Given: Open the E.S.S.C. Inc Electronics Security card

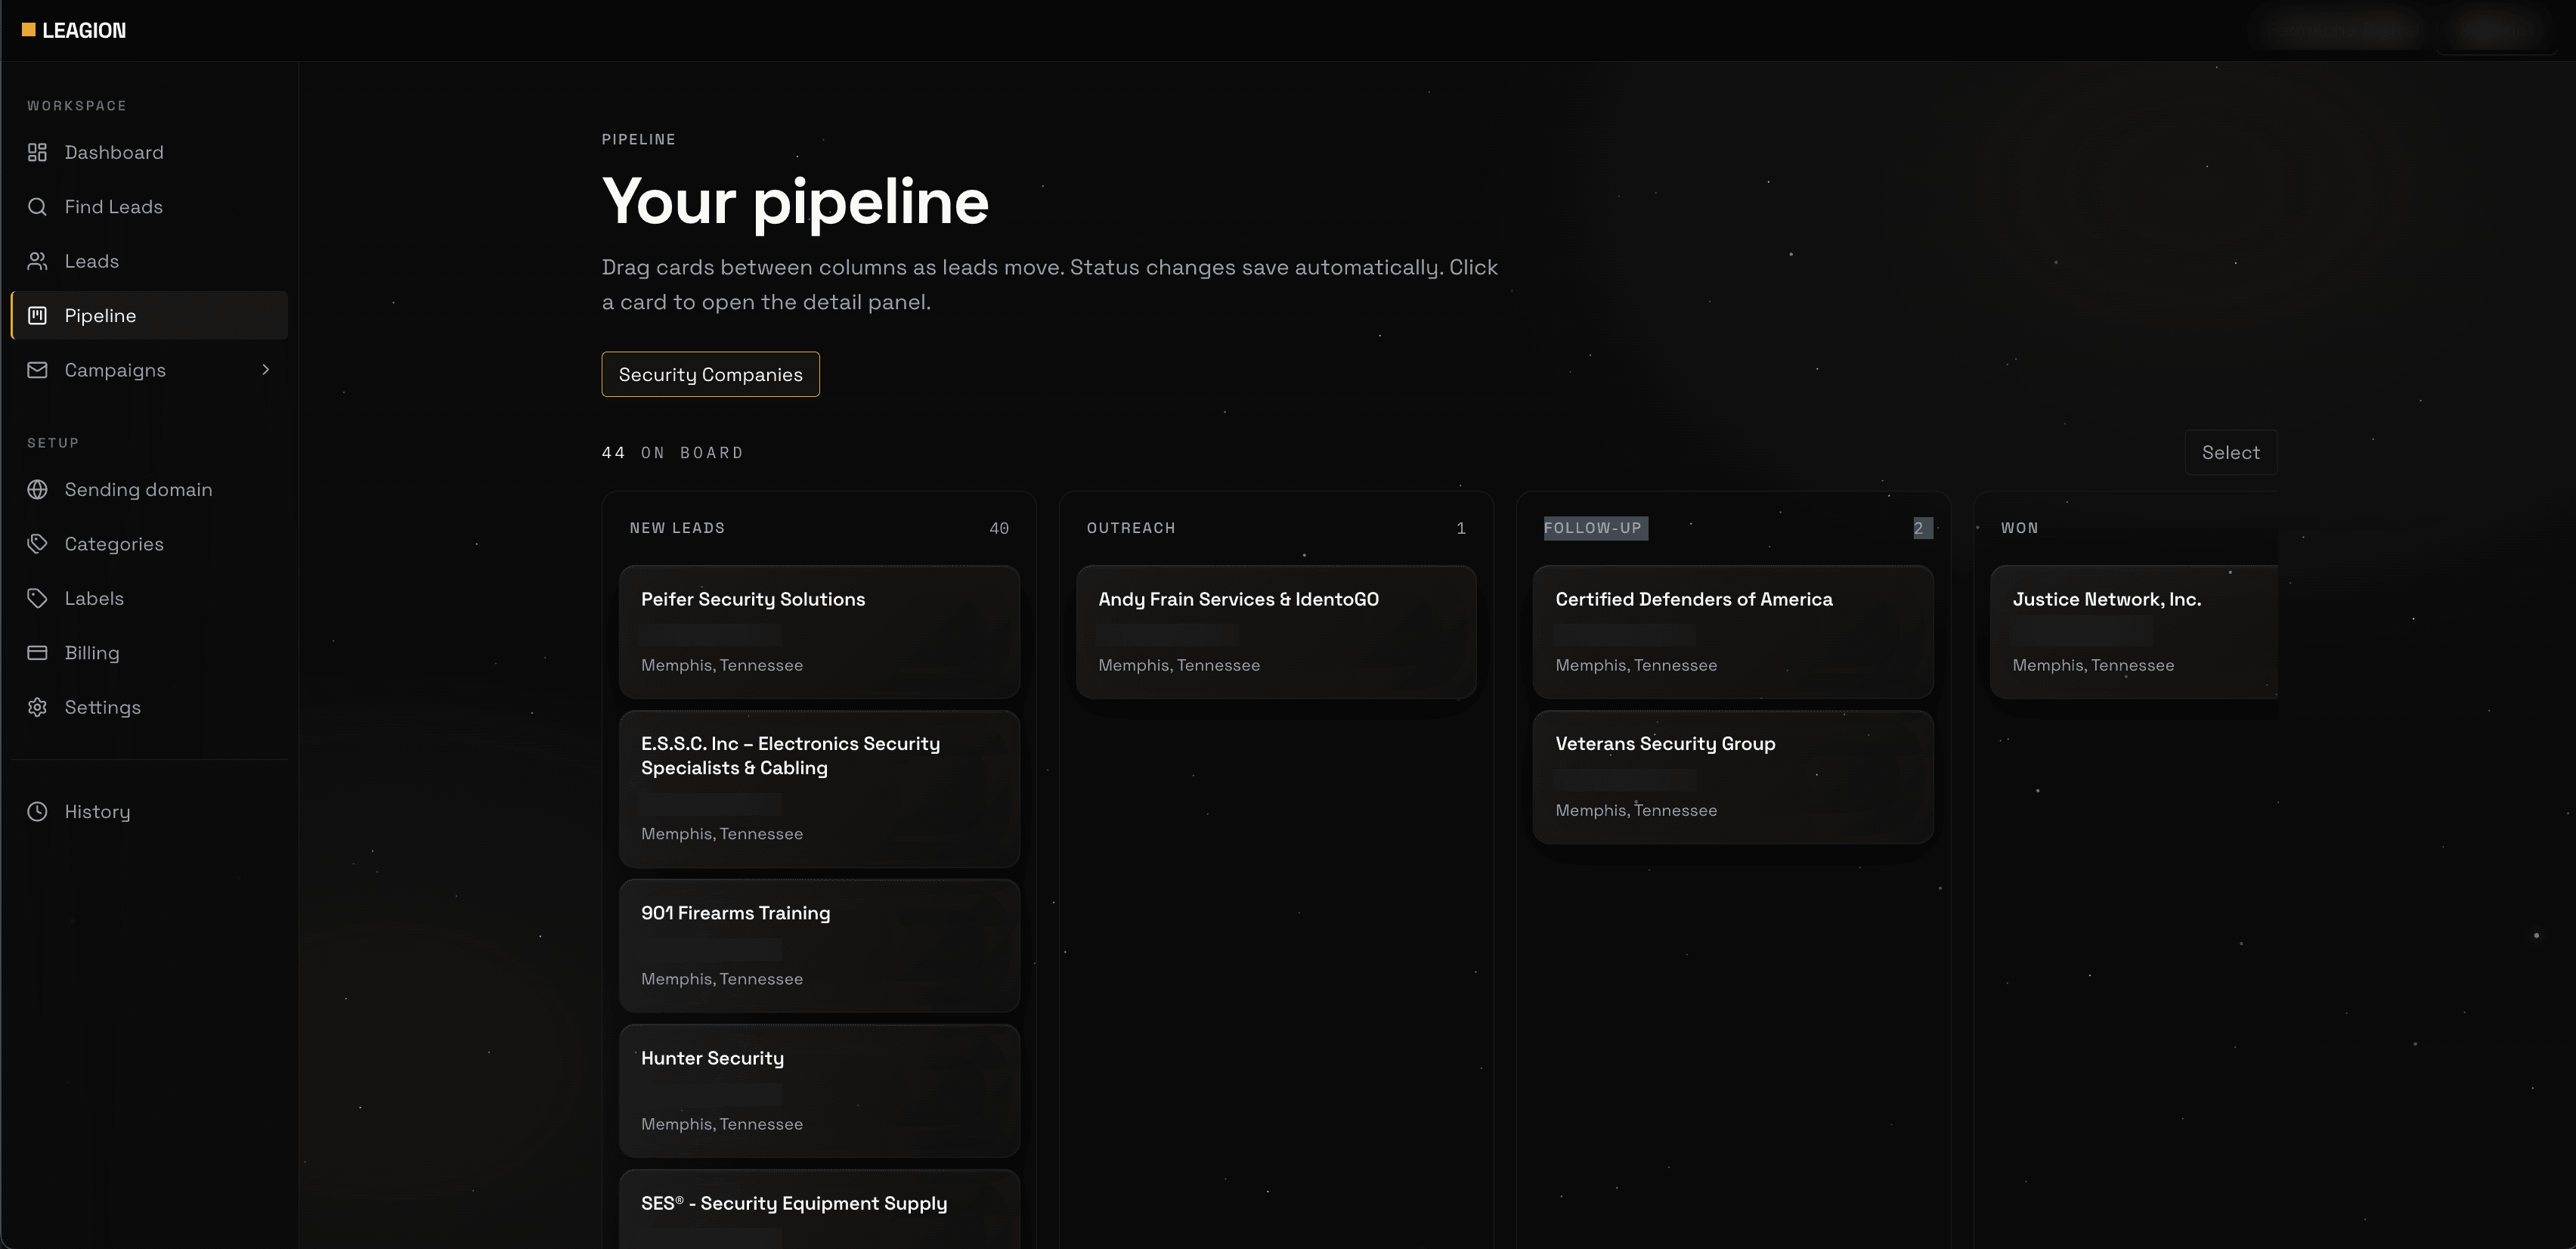Looking at the screenshot, I should (819, 789).
